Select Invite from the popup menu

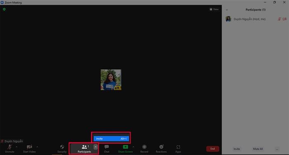point(111,138)
